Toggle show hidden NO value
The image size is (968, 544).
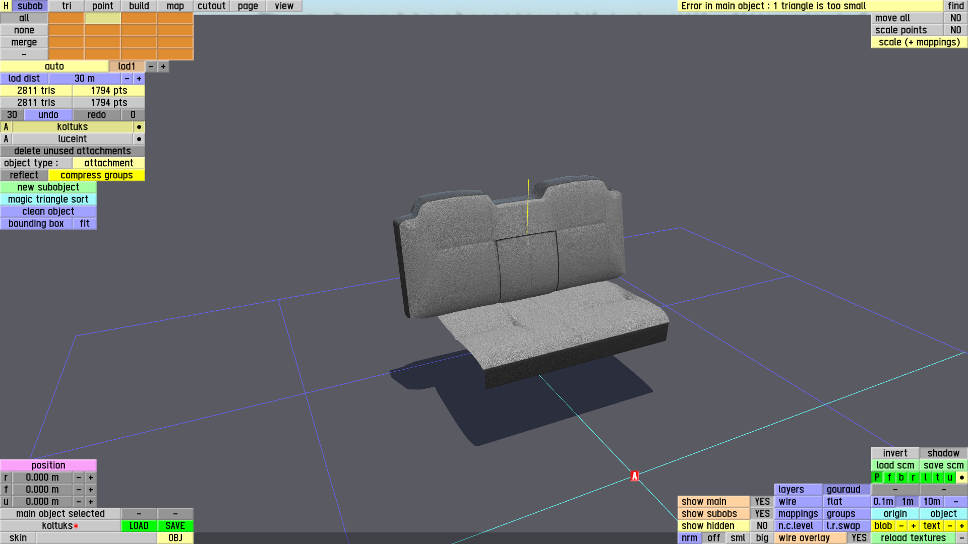click(762, 526)
